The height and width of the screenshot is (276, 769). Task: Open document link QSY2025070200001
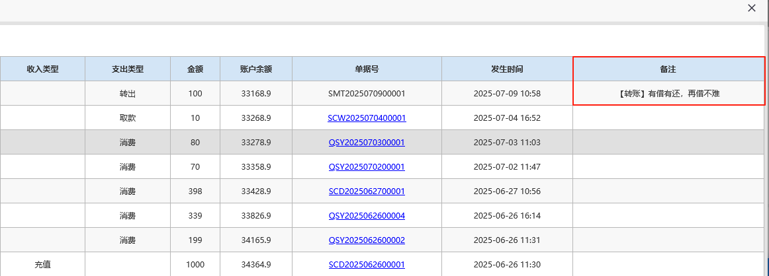pos(367,167)
